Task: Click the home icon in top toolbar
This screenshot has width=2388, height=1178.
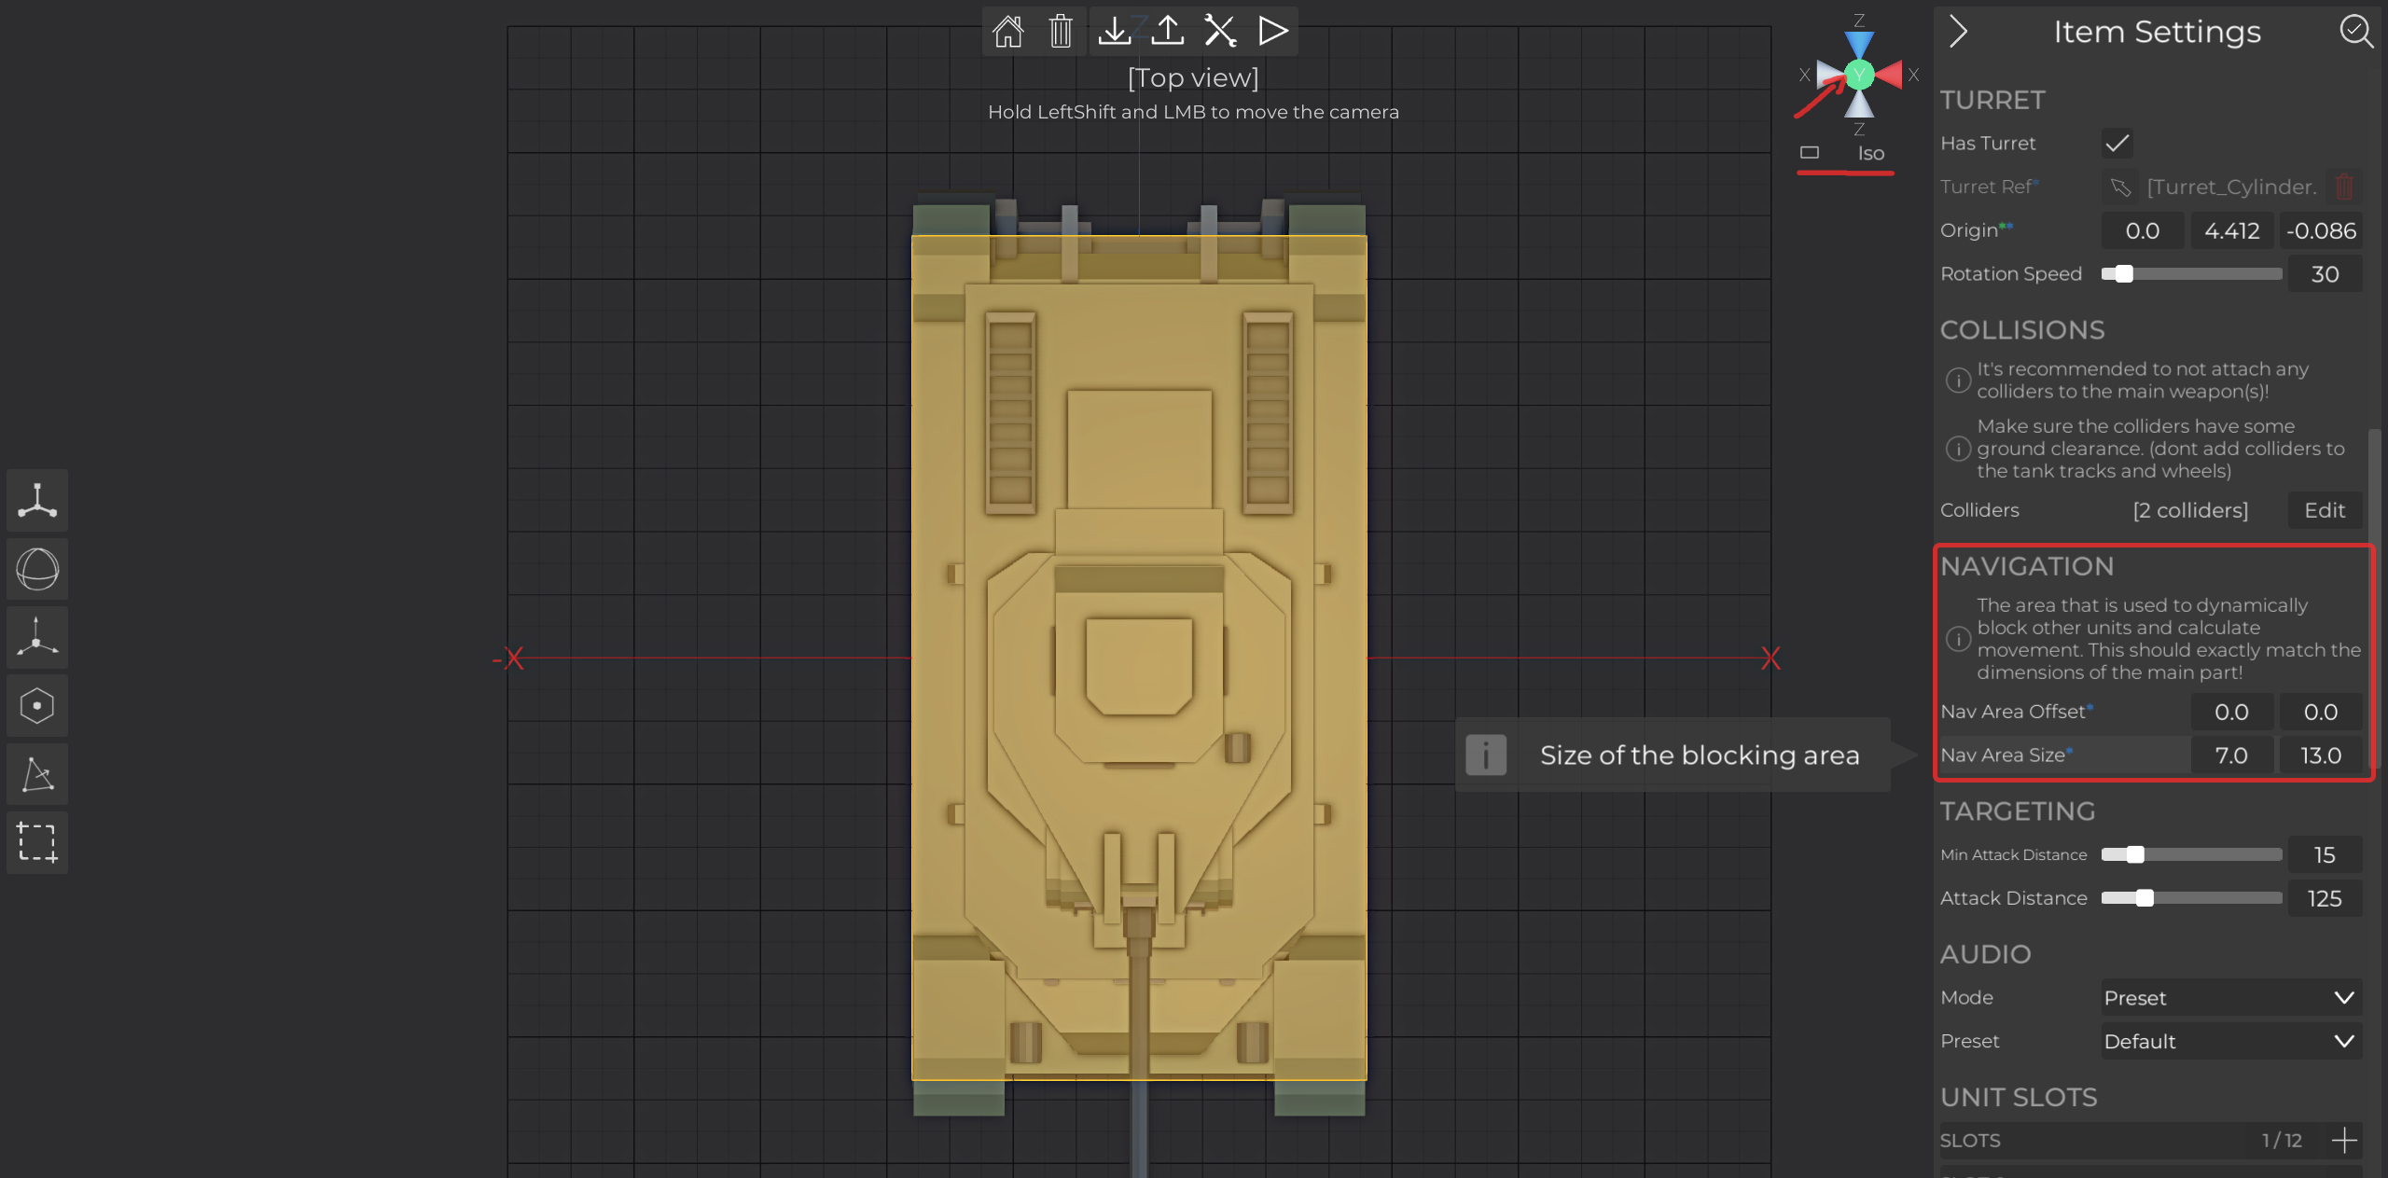Action: tap(1007, 32)
